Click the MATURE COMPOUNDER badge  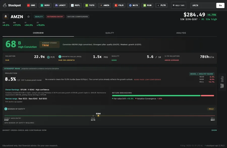pos(78,17)
